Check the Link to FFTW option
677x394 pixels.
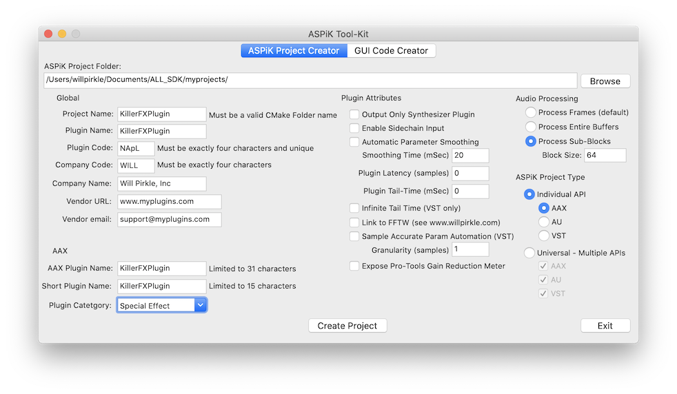click(354, 222)
